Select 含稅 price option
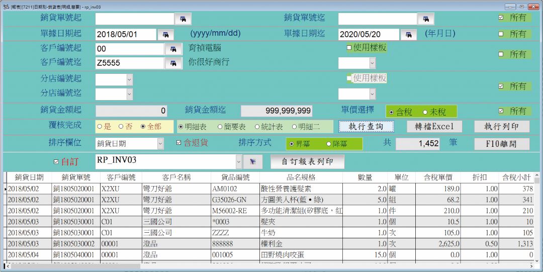Viewport: 543px width, 272px height. (x=391, y=112)
